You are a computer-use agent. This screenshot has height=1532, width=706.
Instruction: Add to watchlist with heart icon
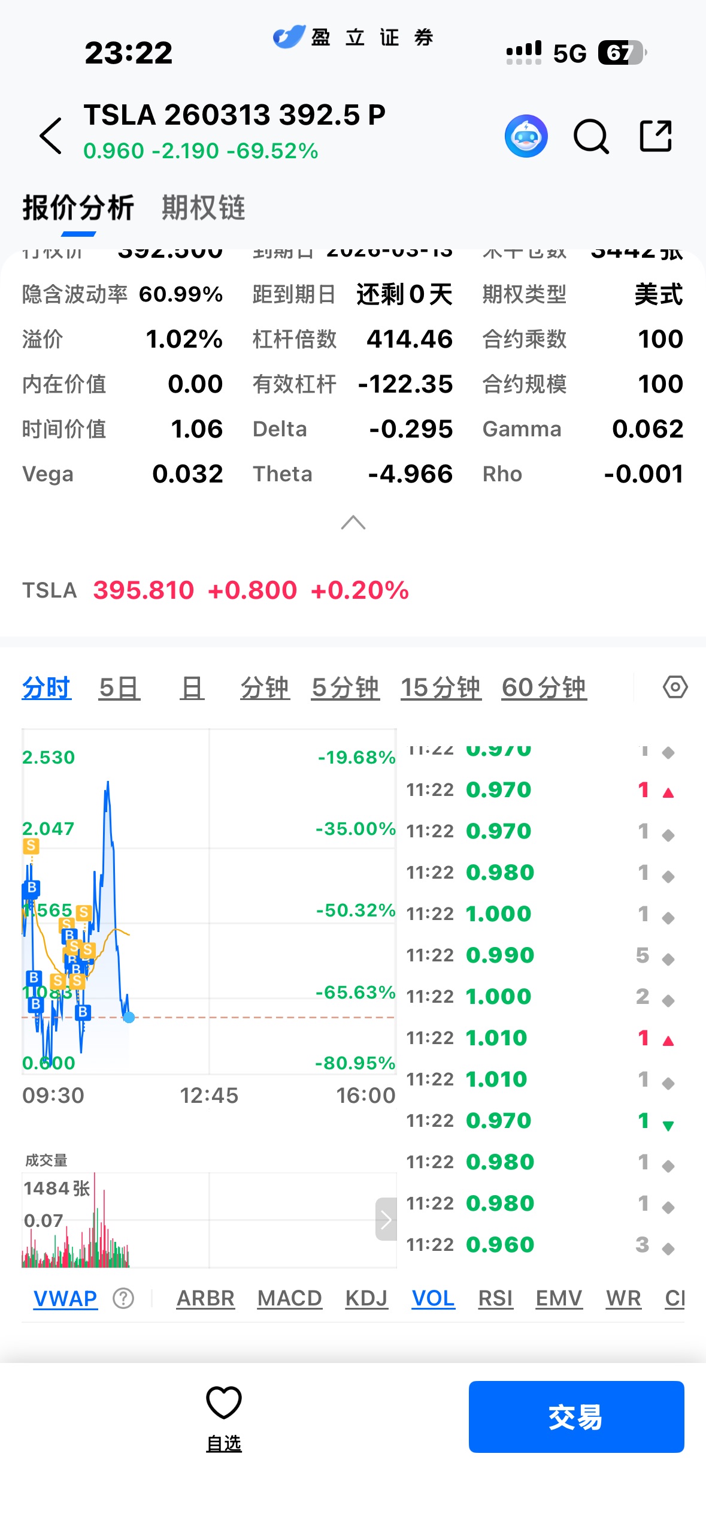click(x=223, y=1417)
